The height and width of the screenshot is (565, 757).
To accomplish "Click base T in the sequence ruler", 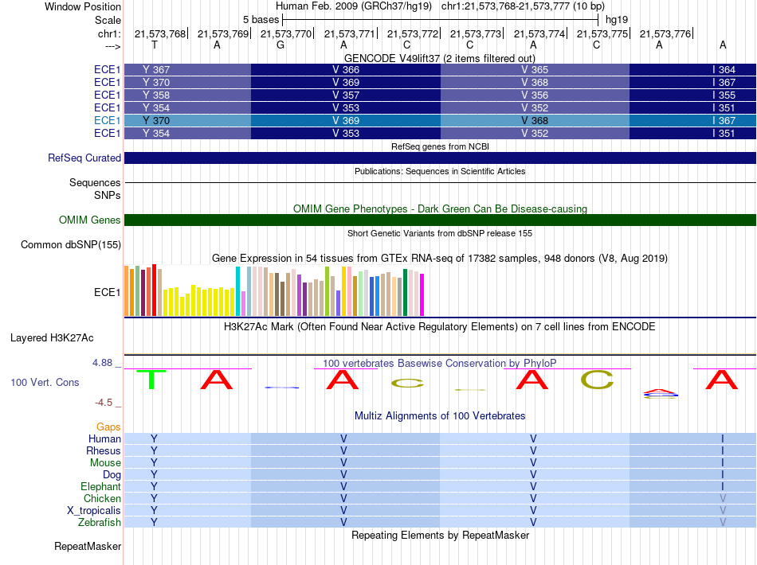I will pos(154,45).
